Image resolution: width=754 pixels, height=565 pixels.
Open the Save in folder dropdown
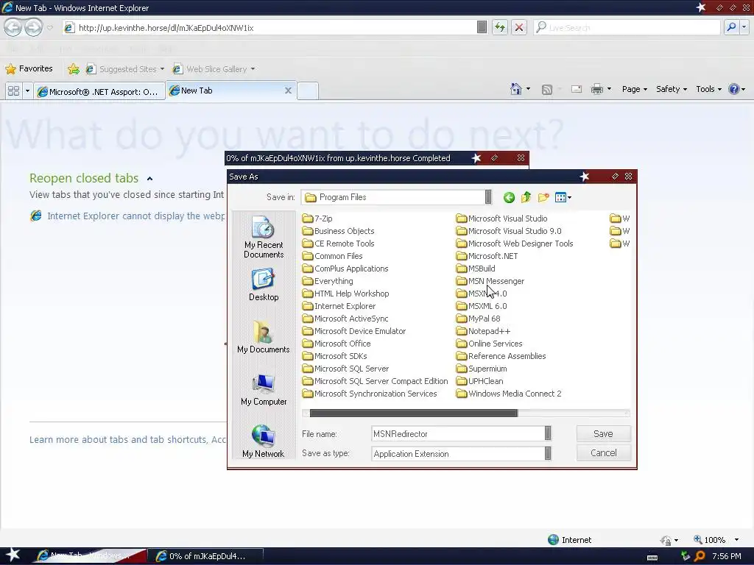click(488, 197)
